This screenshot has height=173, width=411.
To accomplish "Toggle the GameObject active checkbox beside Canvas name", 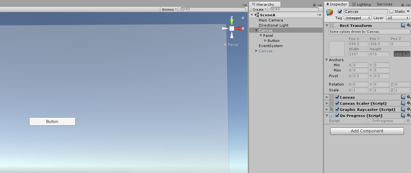I will [x=340, y=12].
